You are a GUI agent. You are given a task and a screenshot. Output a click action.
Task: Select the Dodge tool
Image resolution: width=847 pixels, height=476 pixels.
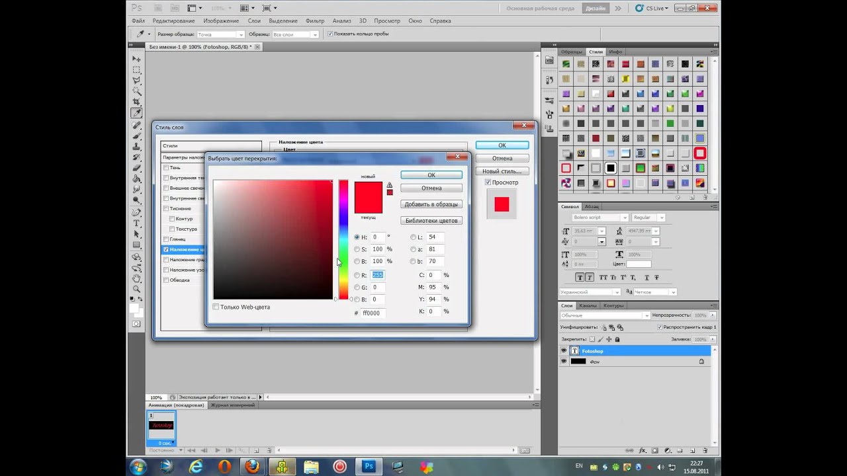tap(137, 200)
